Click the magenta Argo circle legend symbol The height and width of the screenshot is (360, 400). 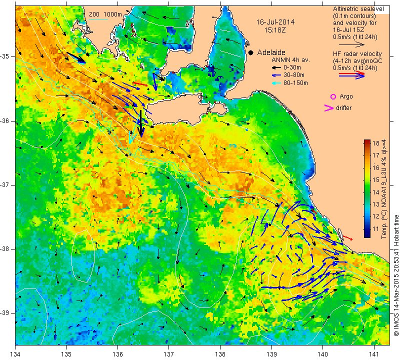click(x=333, y=96)
